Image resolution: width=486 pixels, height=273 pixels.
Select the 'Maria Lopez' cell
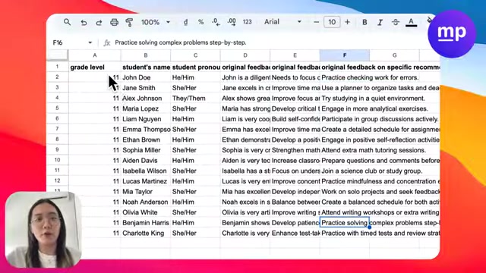146,108
